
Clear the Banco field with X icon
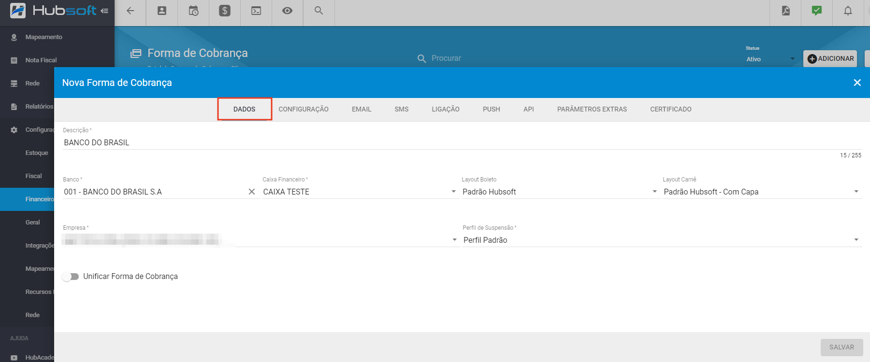tap(252, 192)
